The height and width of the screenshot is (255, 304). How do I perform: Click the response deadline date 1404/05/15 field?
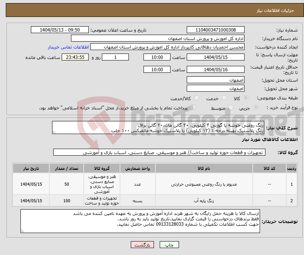(216, 57)
